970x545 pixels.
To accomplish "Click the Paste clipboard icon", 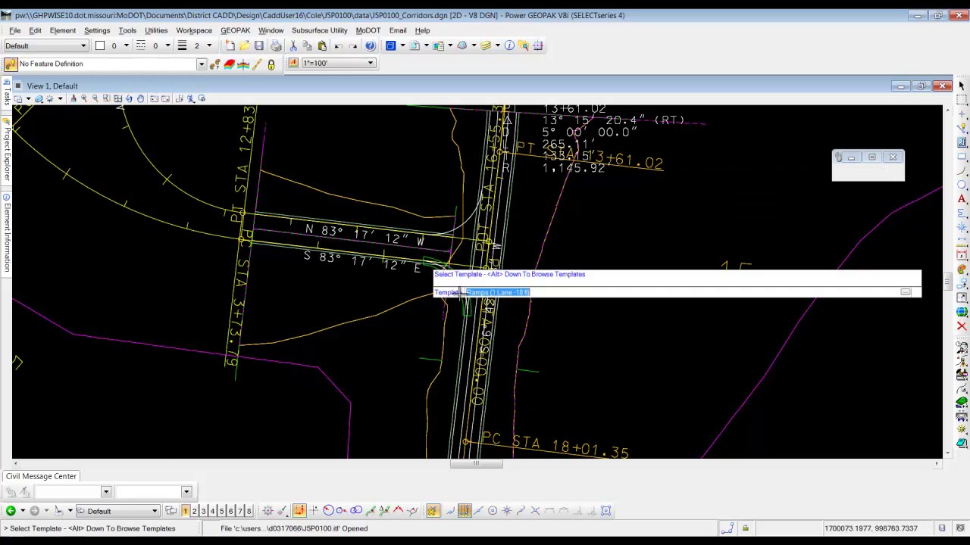I will pos(322,45).
